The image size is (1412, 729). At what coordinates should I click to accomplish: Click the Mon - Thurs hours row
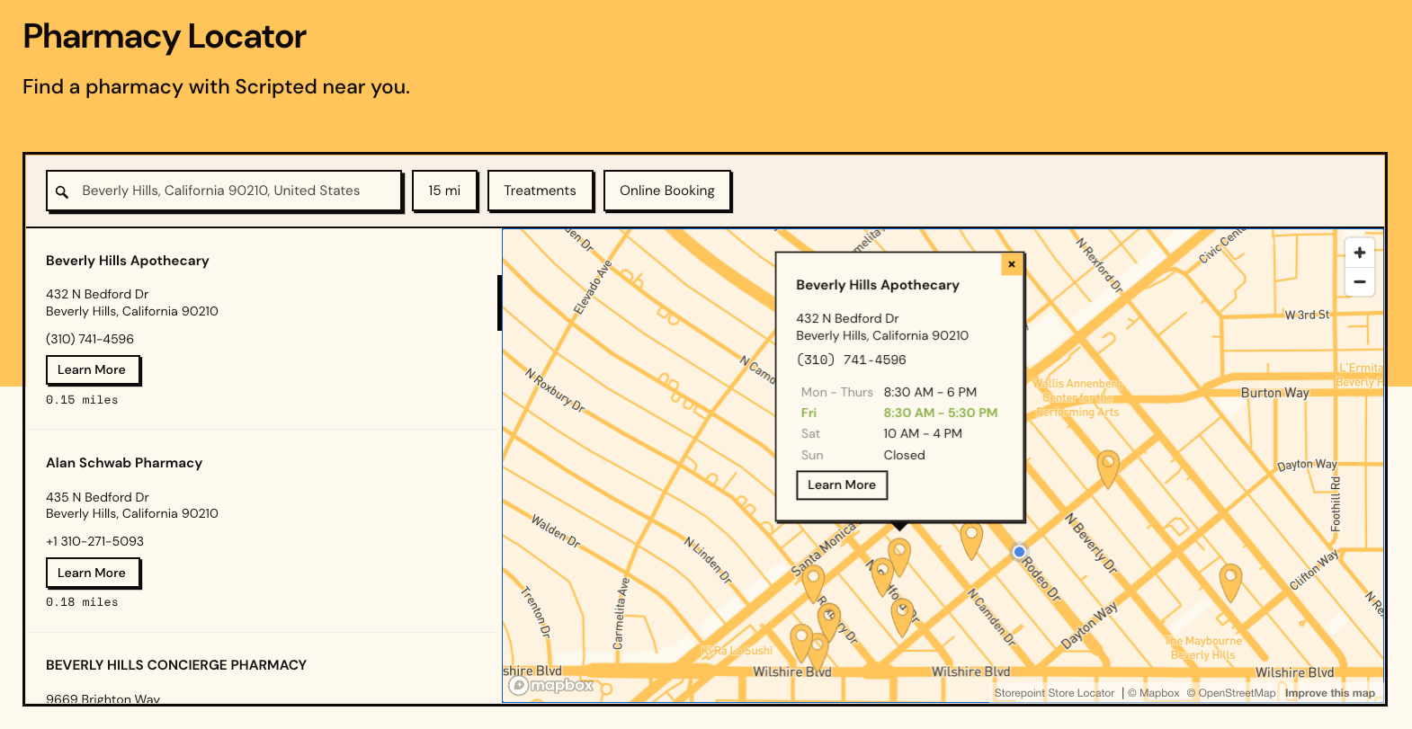(889, 392)
